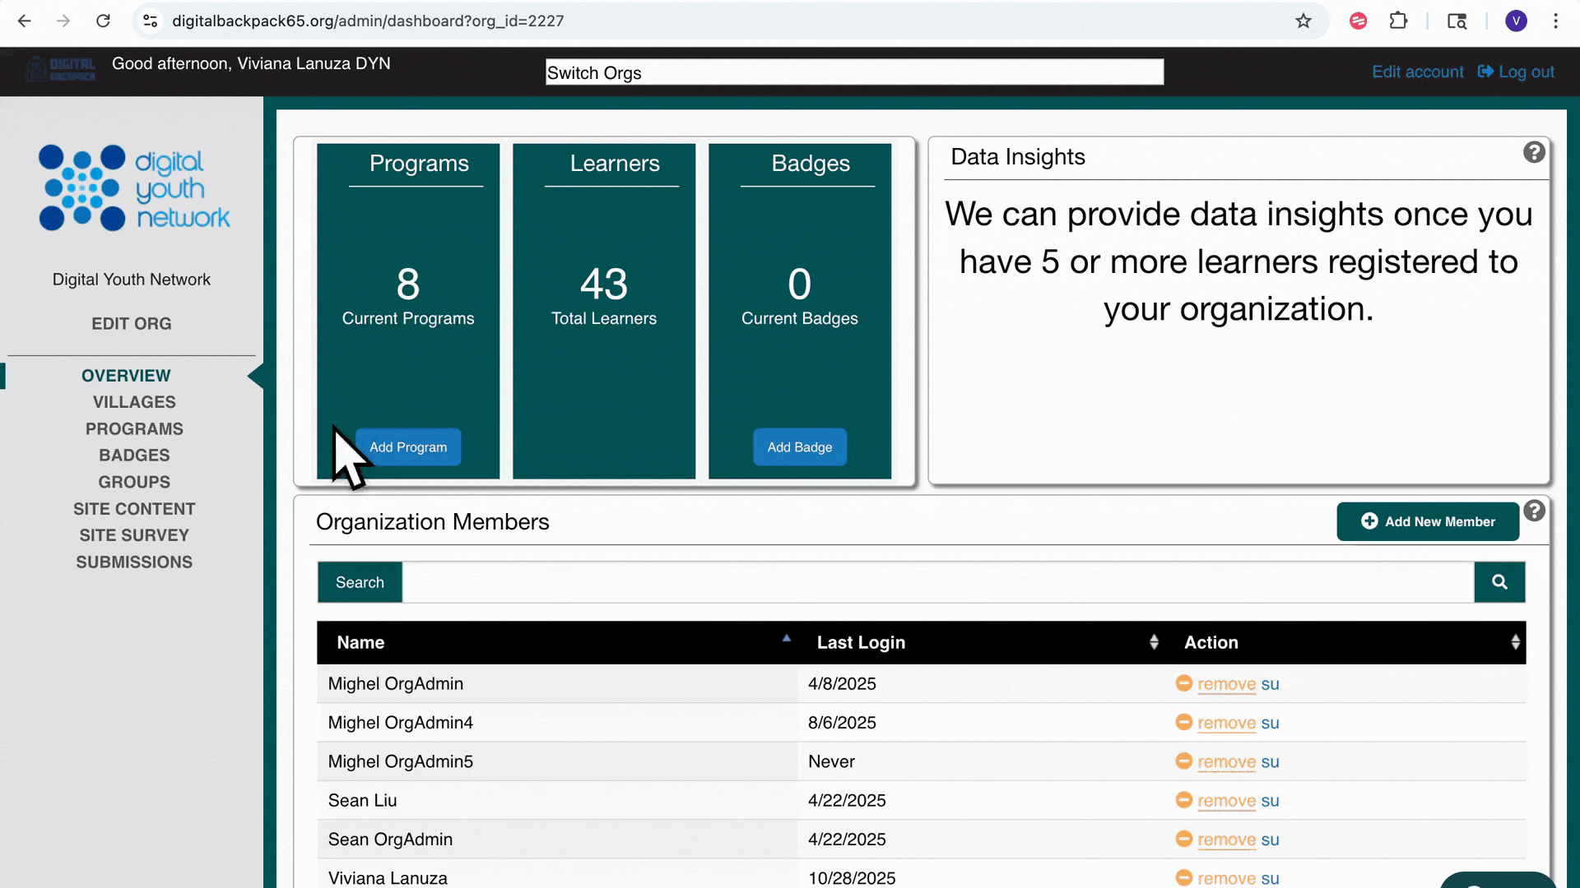This screenshot has width=1580, height=888.
Task: Open the Switch Orgs selector
Action: (x=854, y=72)
